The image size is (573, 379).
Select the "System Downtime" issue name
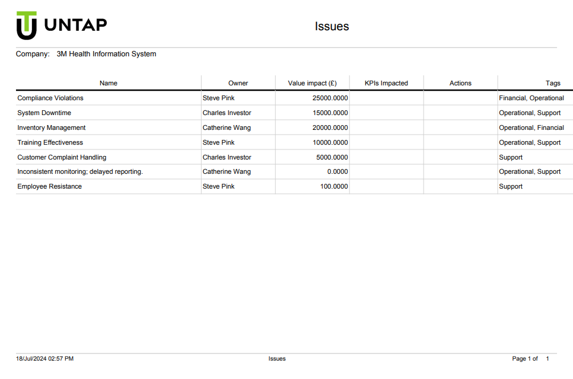(x=44, y=113)
